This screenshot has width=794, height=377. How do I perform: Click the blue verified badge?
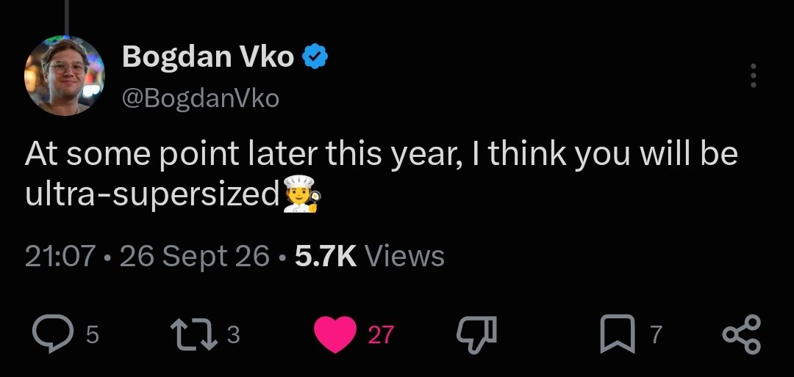(x=315, y=56)
